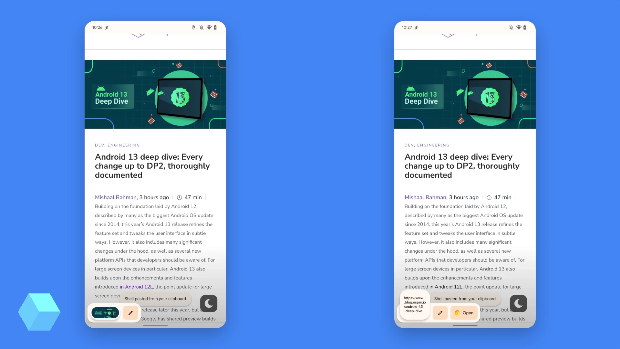
Task: Expand the article header chevron top left screen
Action: pyautogui.click(x=138, y=35)
